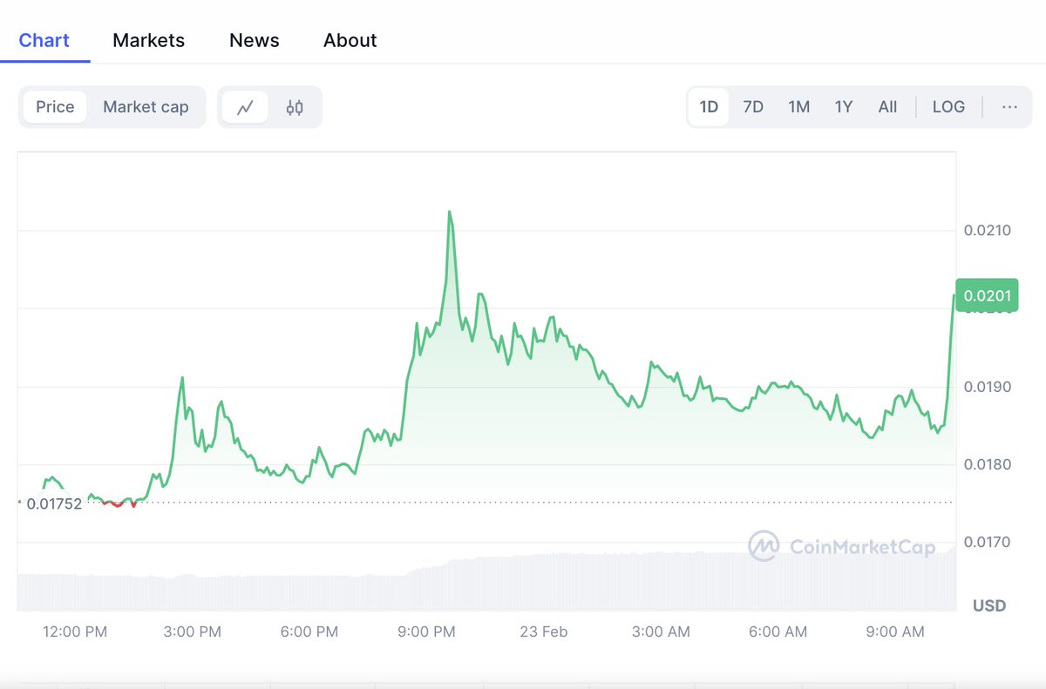Set chart range to 1Y
The width and height of the screenshot is (1046, 689).
click(844, 107)
